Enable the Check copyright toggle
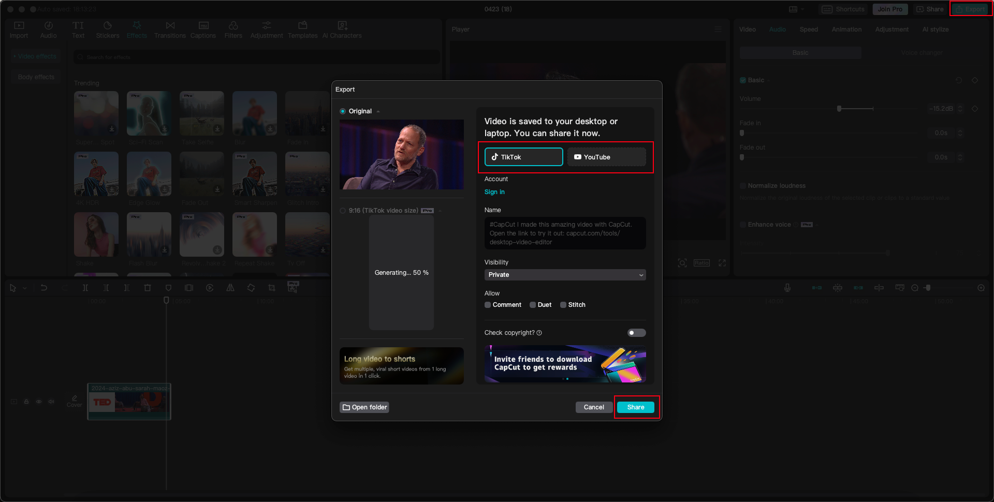Viewport: 994px width, 502px height. point(636,333)
